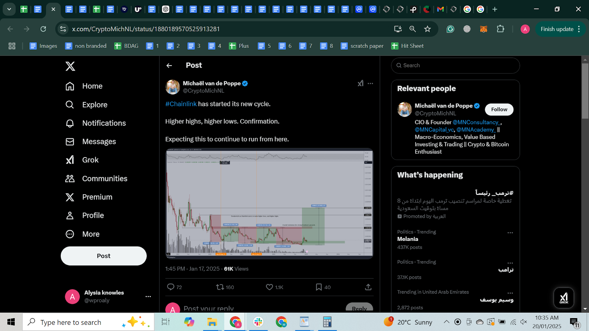Open the Windows Start menu
This screenshot has width=589, height=331.
[11, 322]
